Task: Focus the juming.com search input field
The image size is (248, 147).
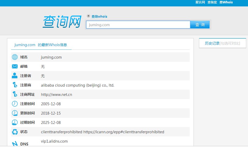Action: click(138, 25)
